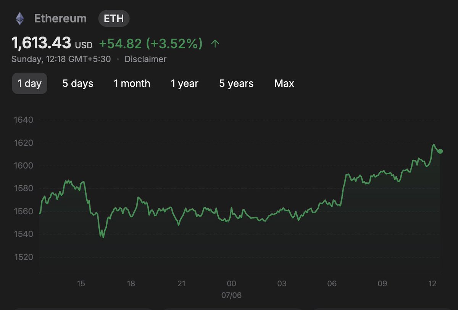Click the 21 hour x-axis label
This screenshot has width=458, height=310.
(x=181, y=283)
